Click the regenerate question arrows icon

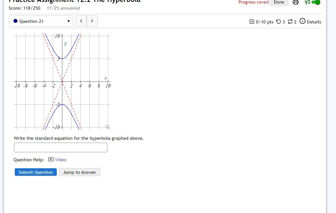pyautogui.click(x=291, y=22)
